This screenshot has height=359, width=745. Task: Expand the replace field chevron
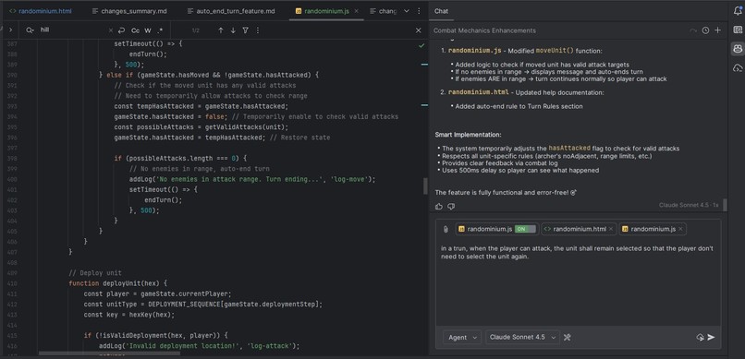pyautogui.click(x=10, y=30)
